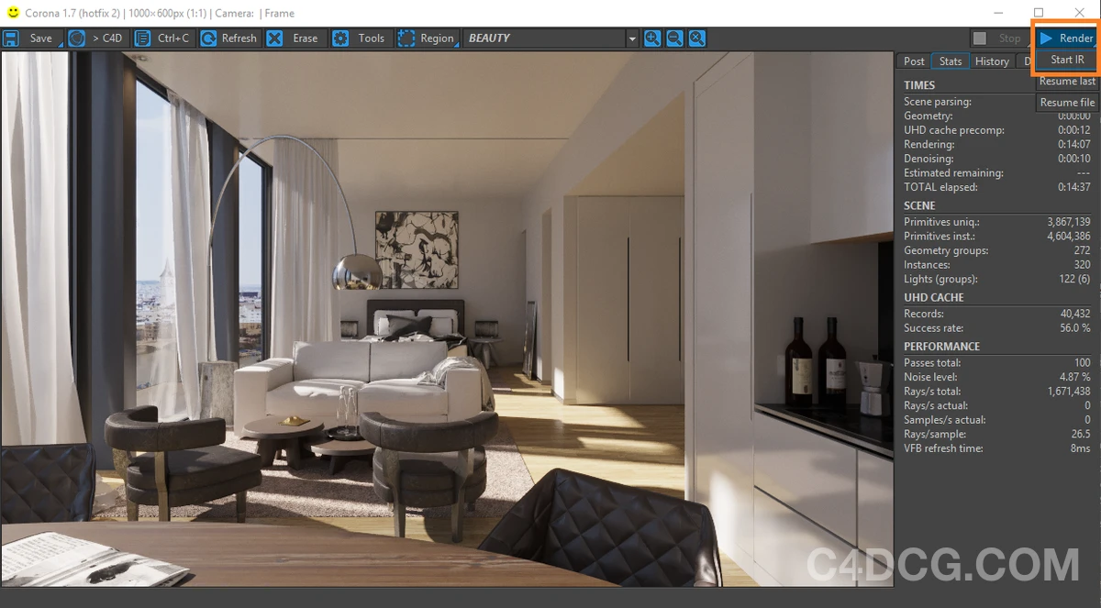This screenshot has height=608, width=1101.
Task: Open the History tab
Action: pos(992,61)
